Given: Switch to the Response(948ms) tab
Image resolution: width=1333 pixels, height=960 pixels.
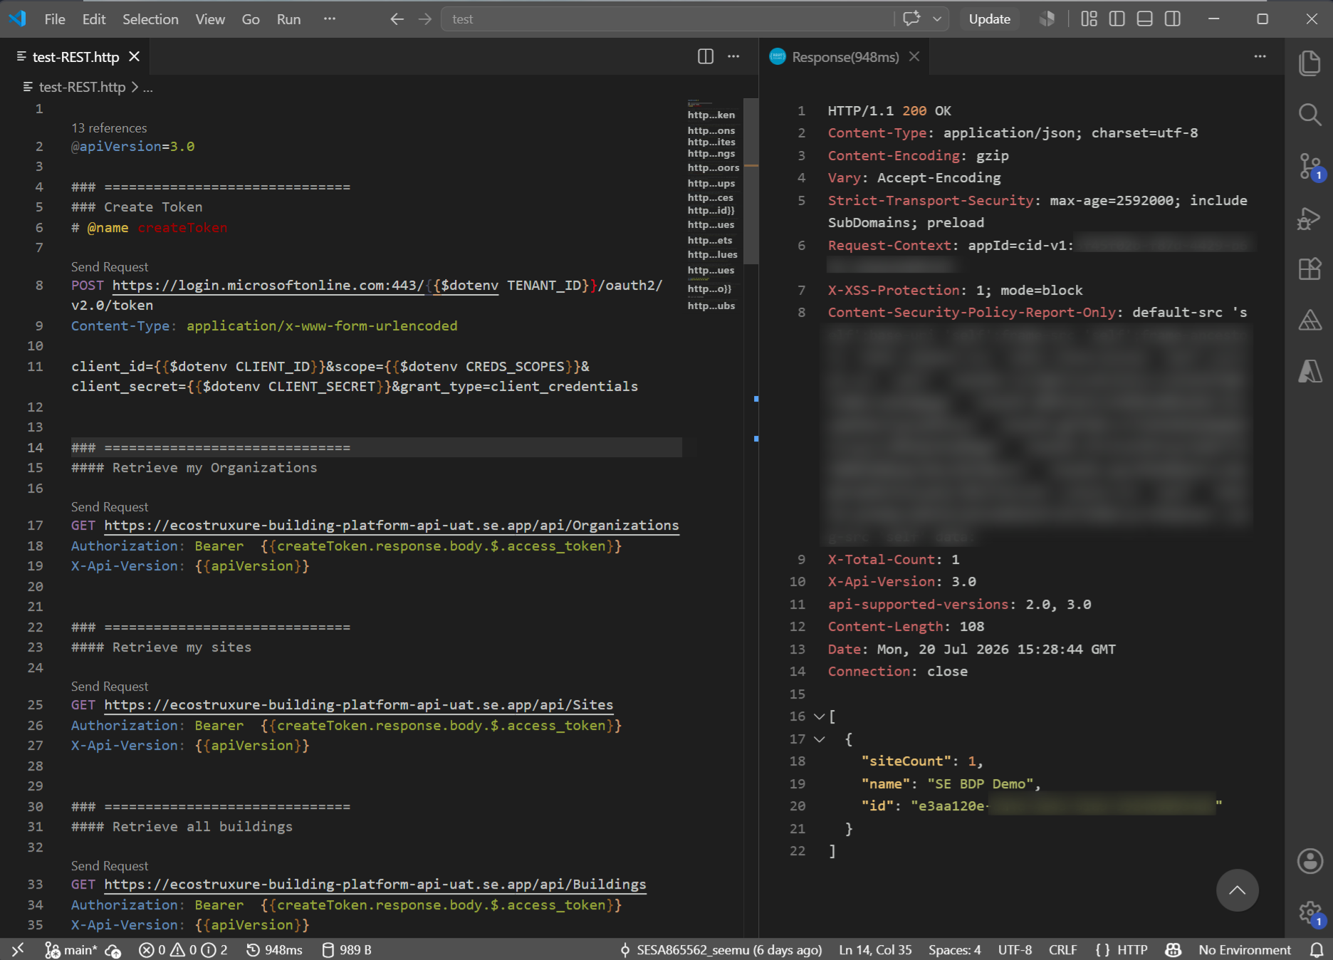Looking at the screenshot, I should click(x=845, y=57).
